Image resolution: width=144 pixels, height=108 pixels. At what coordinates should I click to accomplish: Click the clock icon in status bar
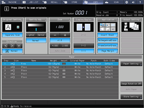pos(2,106)
